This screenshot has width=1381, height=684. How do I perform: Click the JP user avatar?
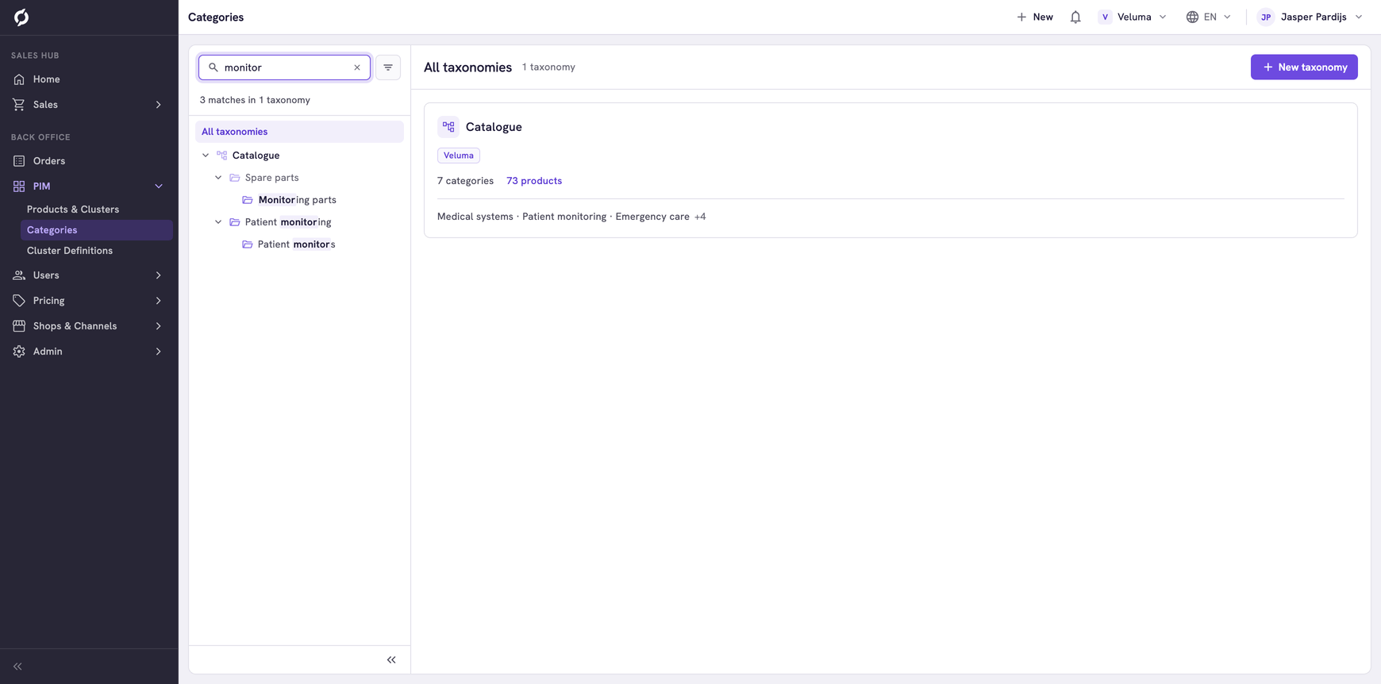(1266, 17)
